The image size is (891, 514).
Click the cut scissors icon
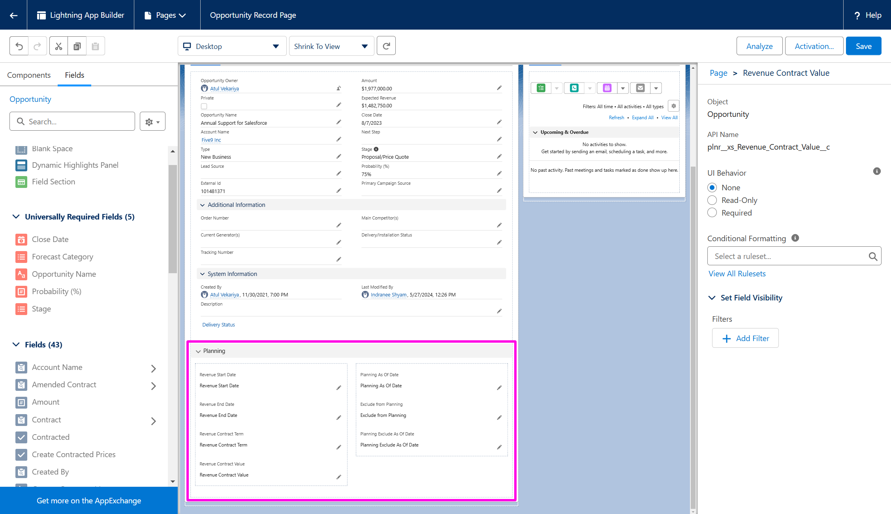click(x=58, y=46)
